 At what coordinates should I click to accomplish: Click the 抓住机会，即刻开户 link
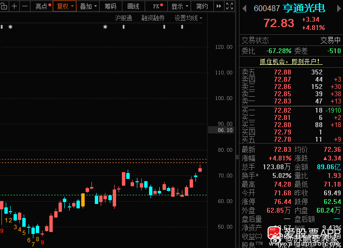coord(291,61)
